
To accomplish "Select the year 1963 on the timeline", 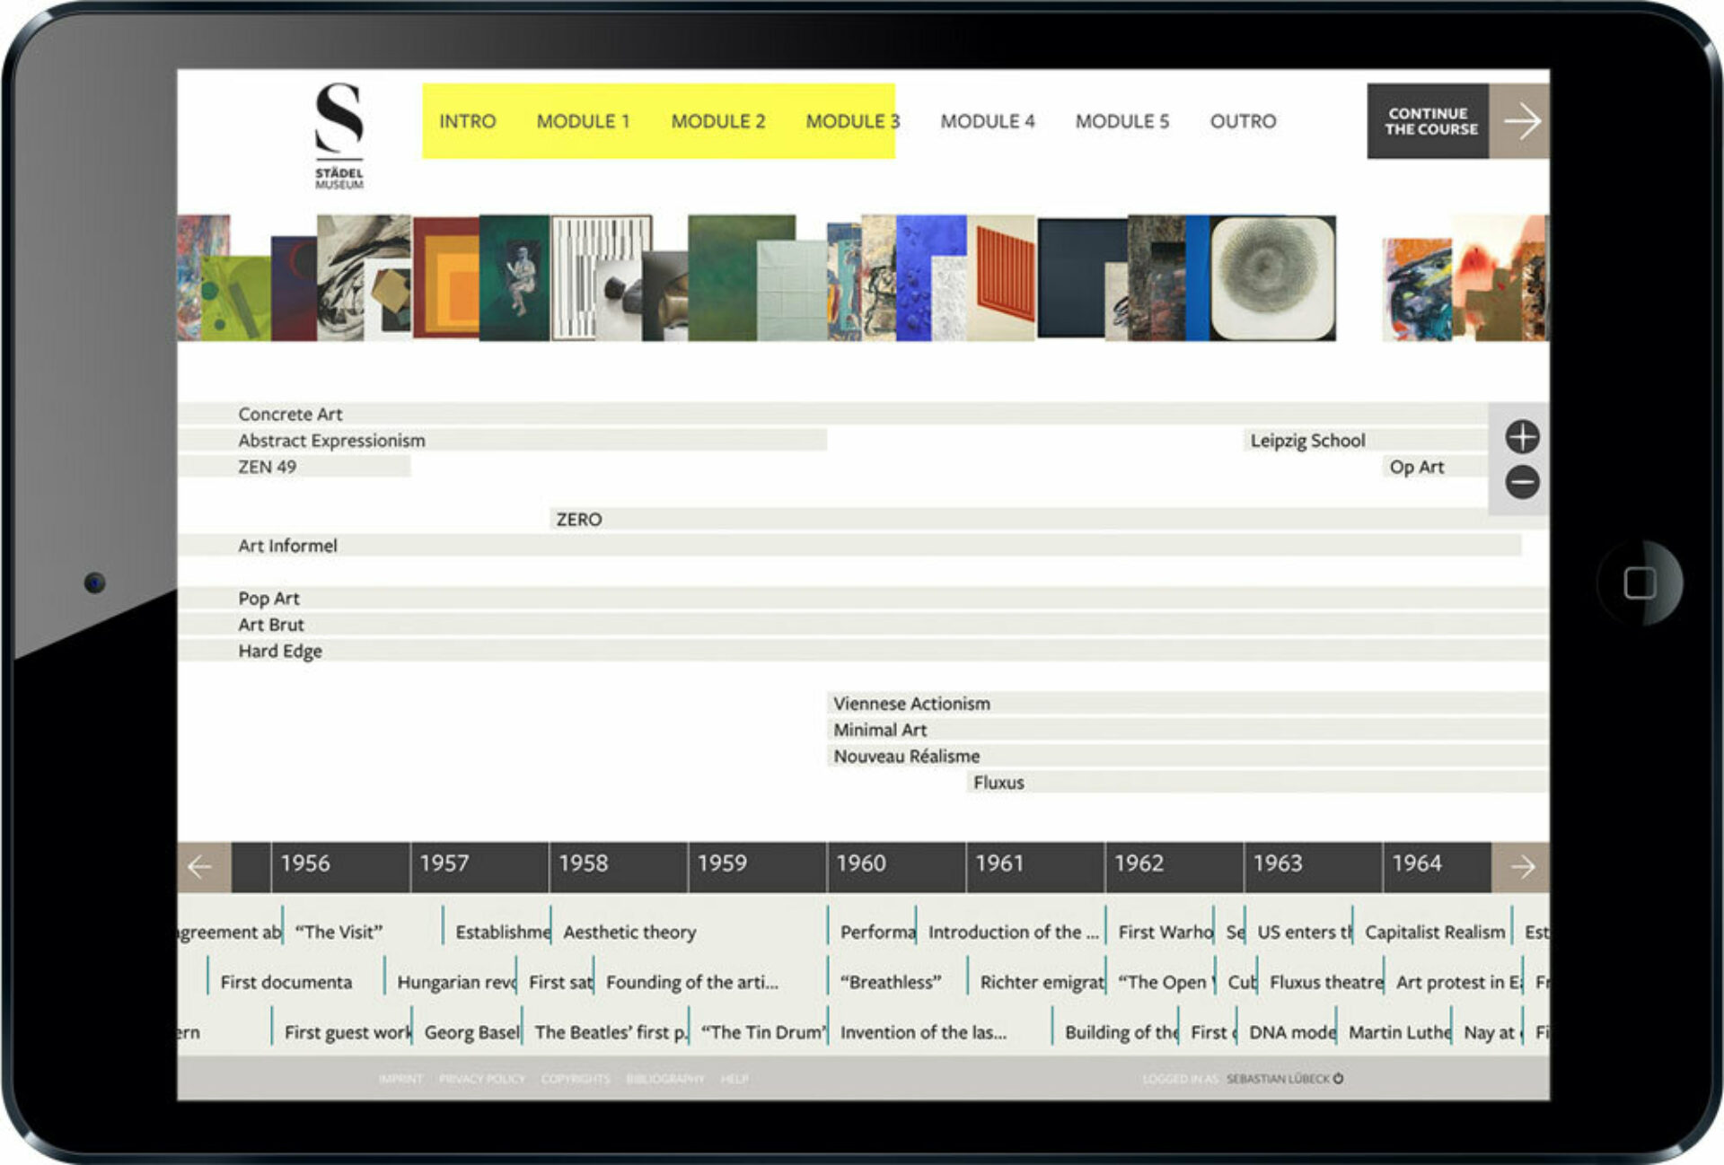I will pos(1313,867).
